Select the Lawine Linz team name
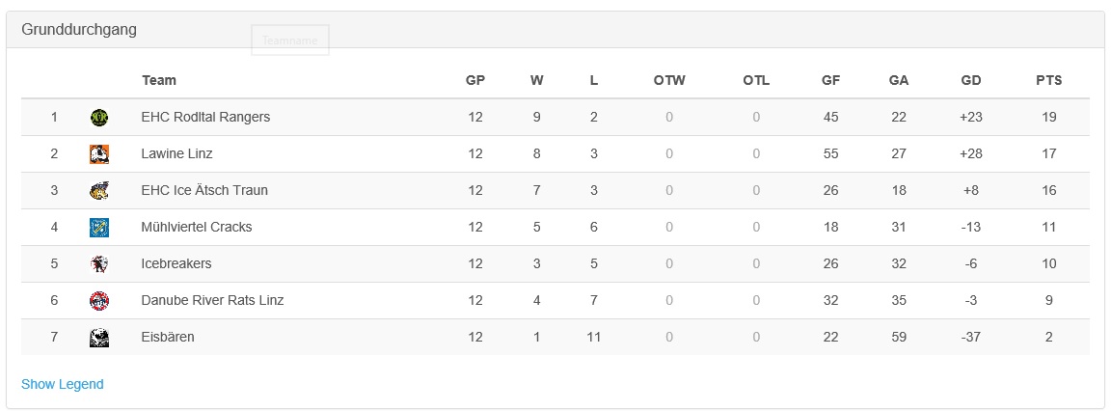This screenshot has height=411, width=1111. point(176,153)
